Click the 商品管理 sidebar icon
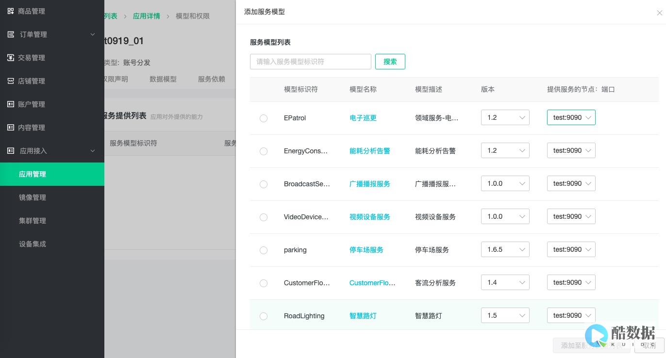Image resolution: width=666 pixels, height=358 pixels. [11, 11]
